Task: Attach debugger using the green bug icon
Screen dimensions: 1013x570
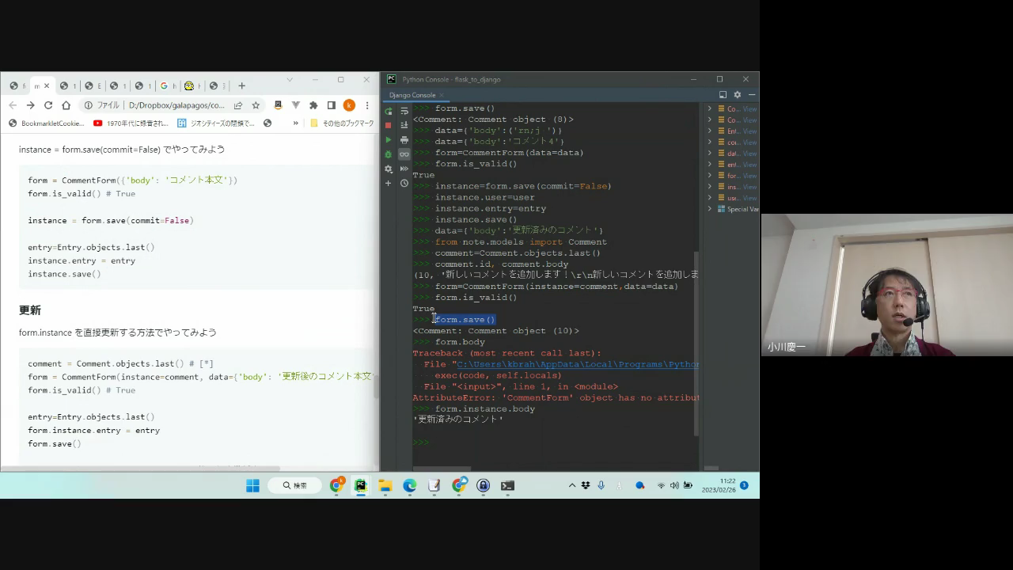Action: (x=389, y=154)
